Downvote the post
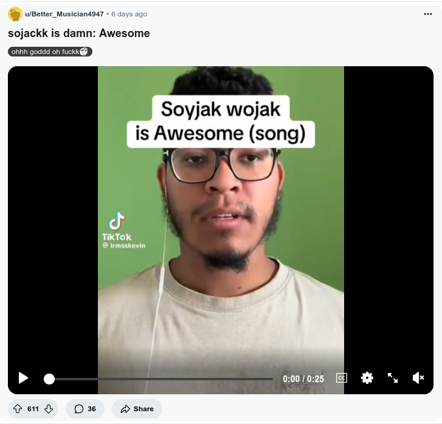This screenshot has width=442, height=424. click(49, 409)
